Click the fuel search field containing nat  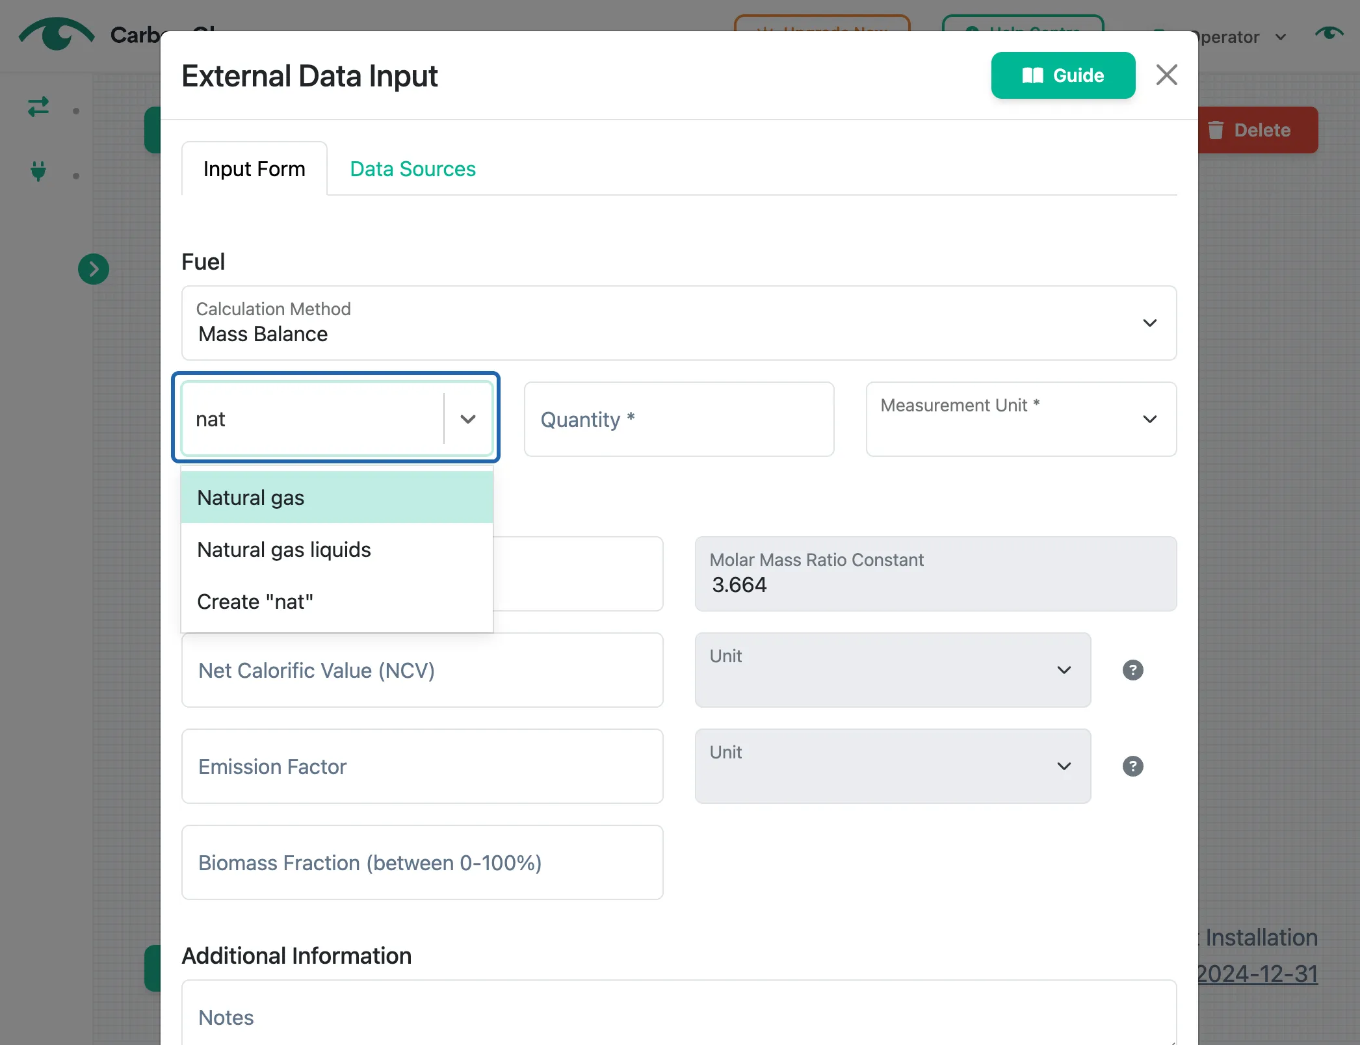click(x=313, y=419)
